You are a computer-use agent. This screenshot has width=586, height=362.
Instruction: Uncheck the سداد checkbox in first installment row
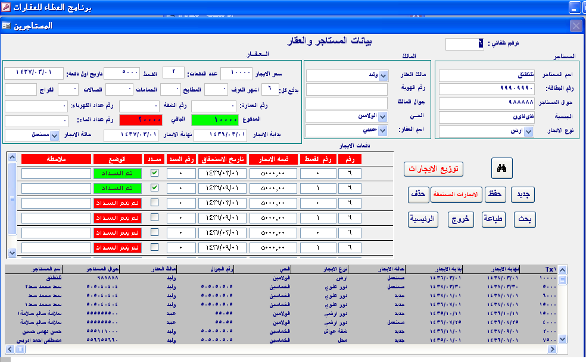point(154,173)
